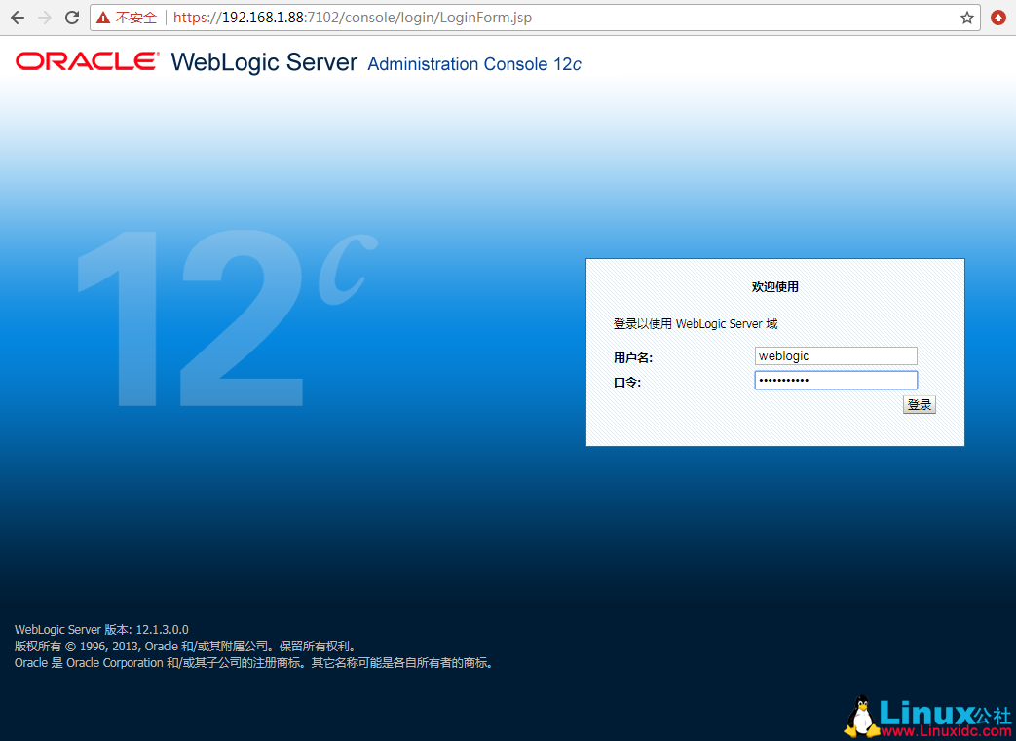1016x741 pixels.
Task: Click the 口令 label
Action: pyautogui.click(x=626, y=382)
